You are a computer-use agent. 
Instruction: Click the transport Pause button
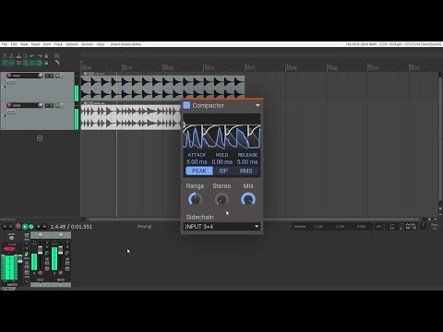tap(44, 227)
